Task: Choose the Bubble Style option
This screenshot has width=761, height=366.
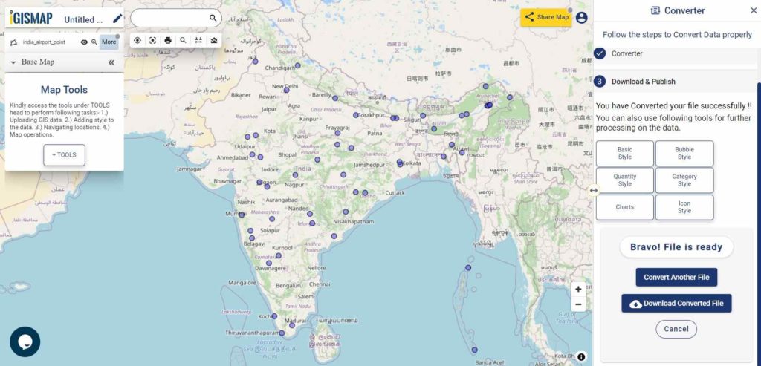Action: pyautogui.click(x=684, y=153)
